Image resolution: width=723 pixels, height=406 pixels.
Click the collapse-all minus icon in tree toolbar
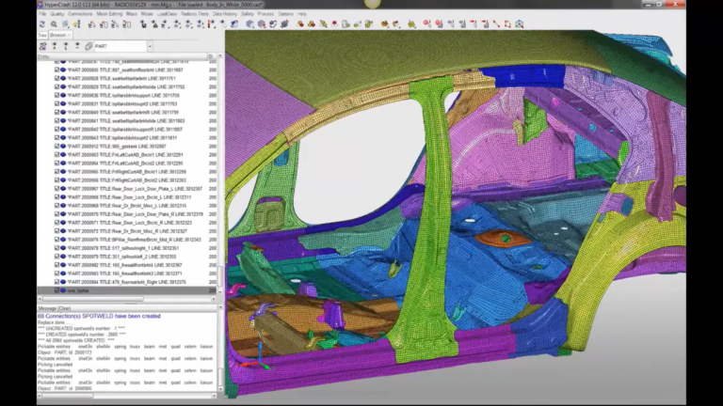tap(77, 46)
